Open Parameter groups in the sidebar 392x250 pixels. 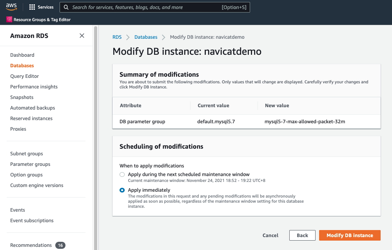pyautogui.click(x=30, y=164)
